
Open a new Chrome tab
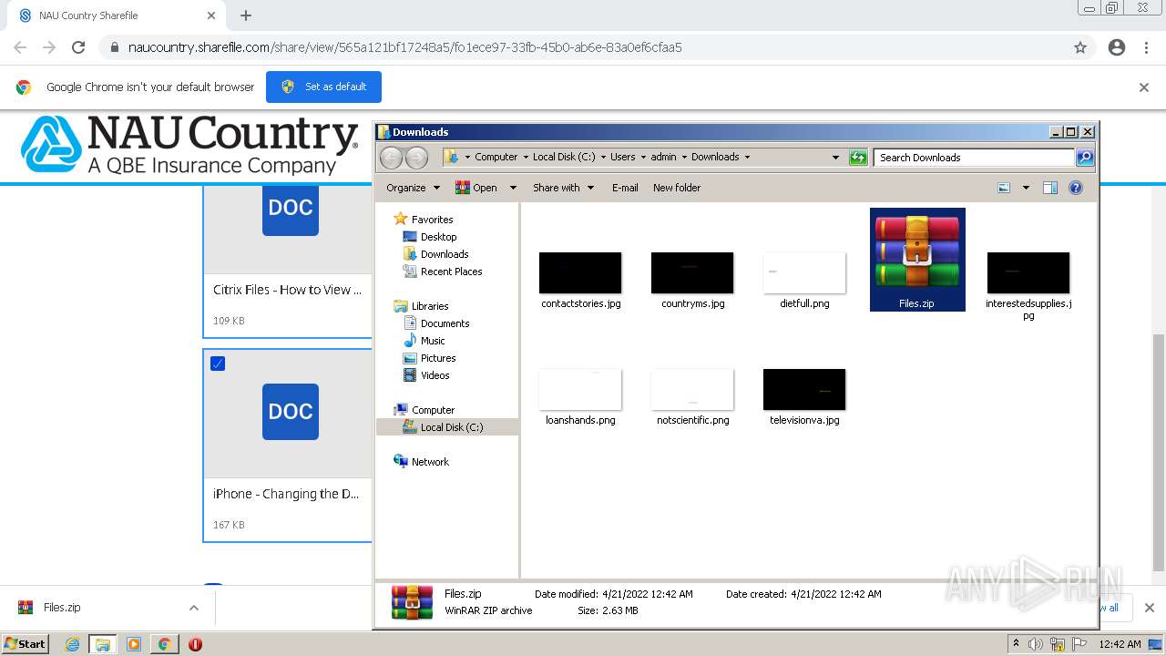(246, 15)
